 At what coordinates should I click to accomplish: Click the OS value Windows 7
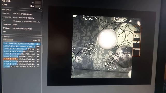pos(26,21)
